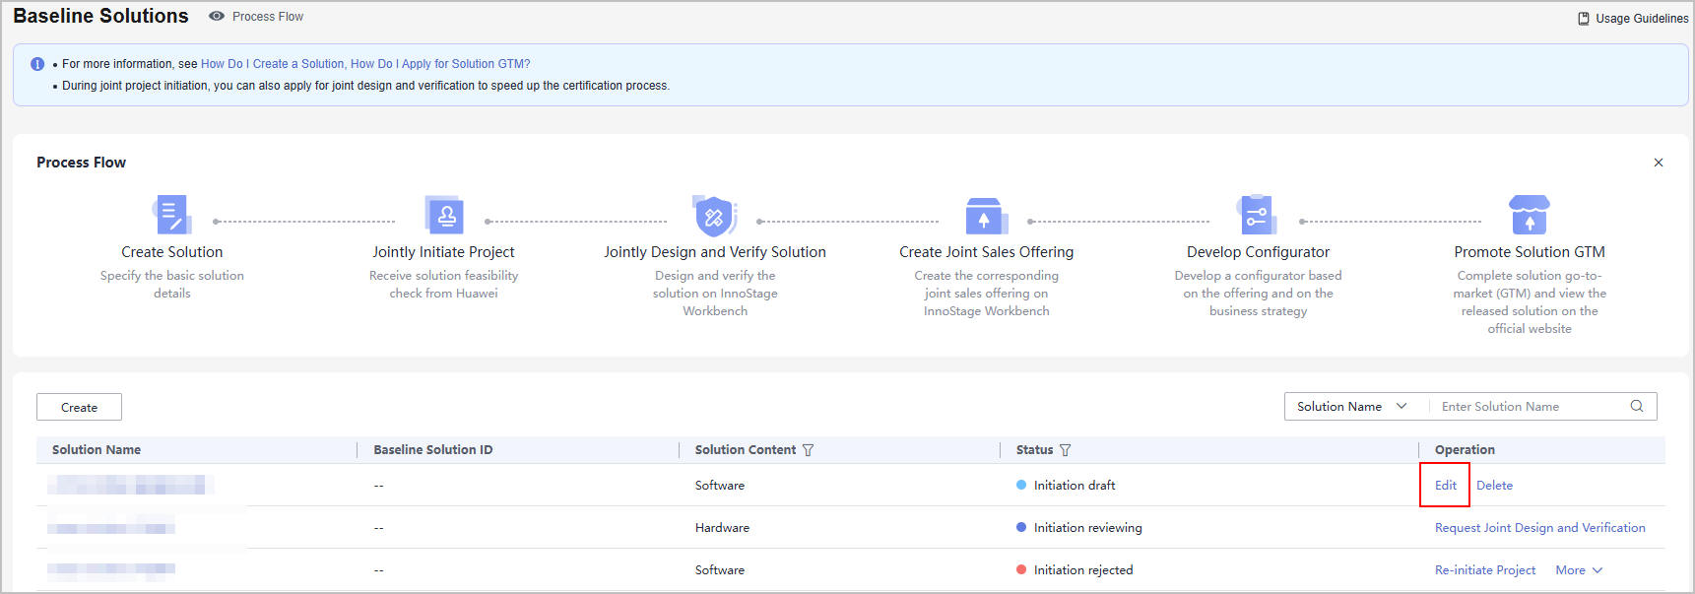
Task: Close the Process Flow panel
Action: [1659, 163]
